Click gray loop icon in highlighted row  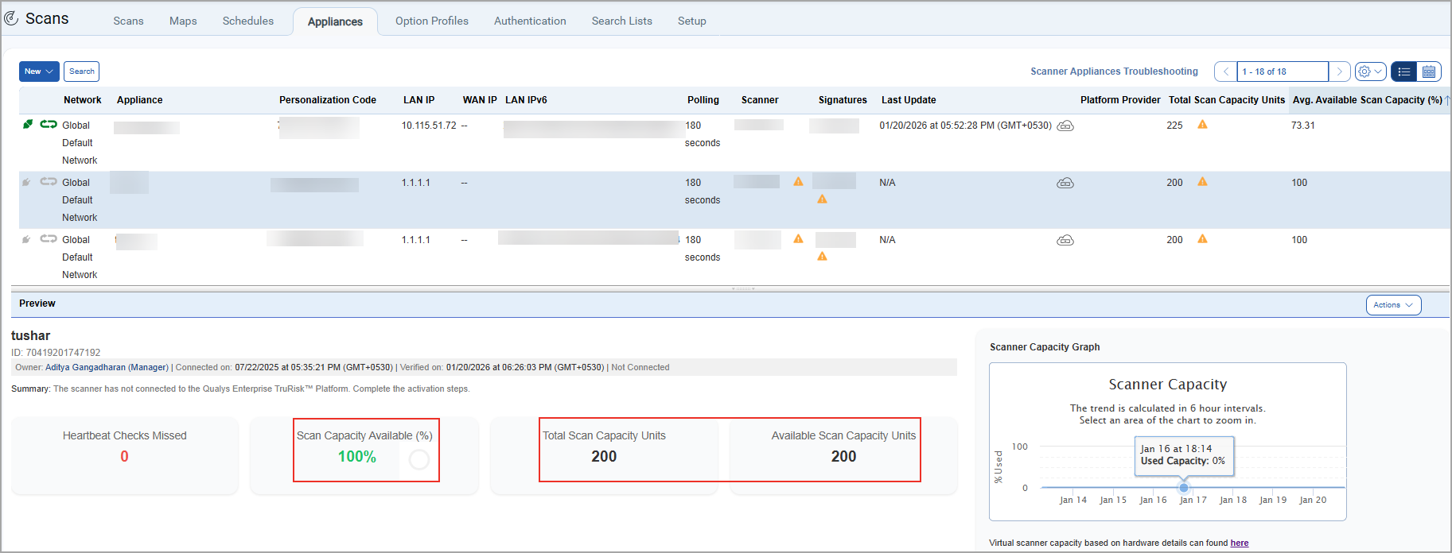coord(49,181)
